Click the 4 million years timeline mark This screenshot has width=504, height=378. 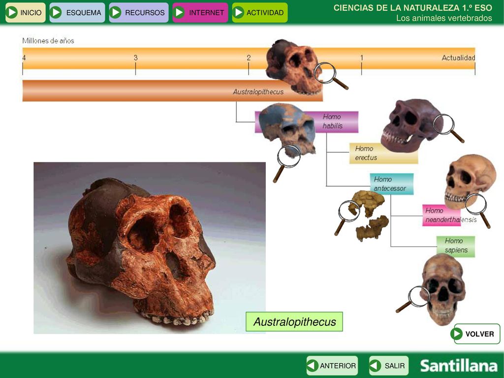tap(24, 58)
